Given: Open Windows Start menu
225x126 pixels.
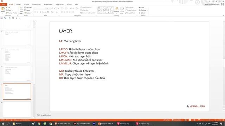Looking at the screenshot, I should coord(2,124).
